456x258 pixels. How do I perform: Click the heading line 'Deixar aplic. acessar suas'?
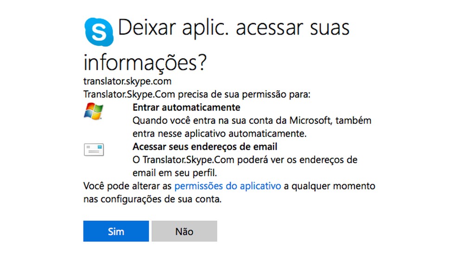233,29
